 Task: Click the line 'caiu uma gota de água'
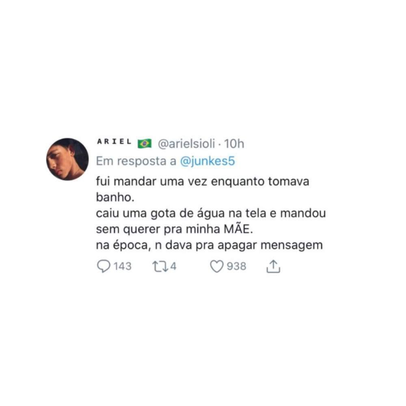coord(160,214)
